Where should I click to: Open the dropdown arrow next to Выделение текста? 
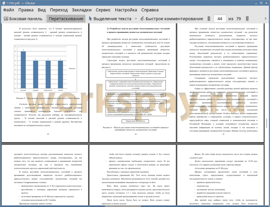click(x=136, y=19)
